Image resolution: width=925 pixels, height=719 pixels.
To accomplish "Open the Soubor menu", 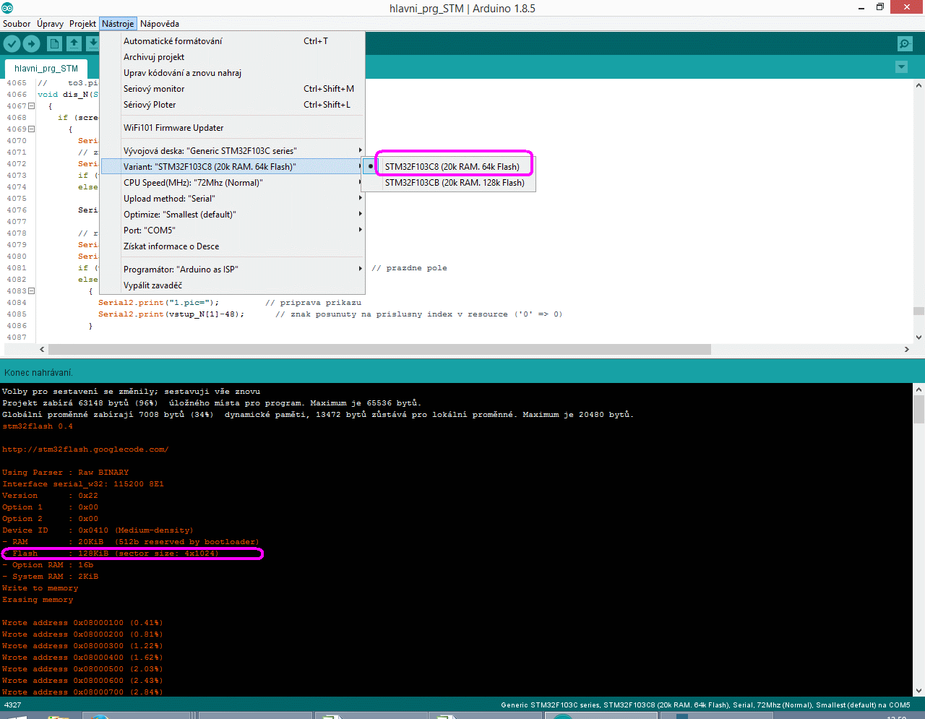I will point(17,24).
